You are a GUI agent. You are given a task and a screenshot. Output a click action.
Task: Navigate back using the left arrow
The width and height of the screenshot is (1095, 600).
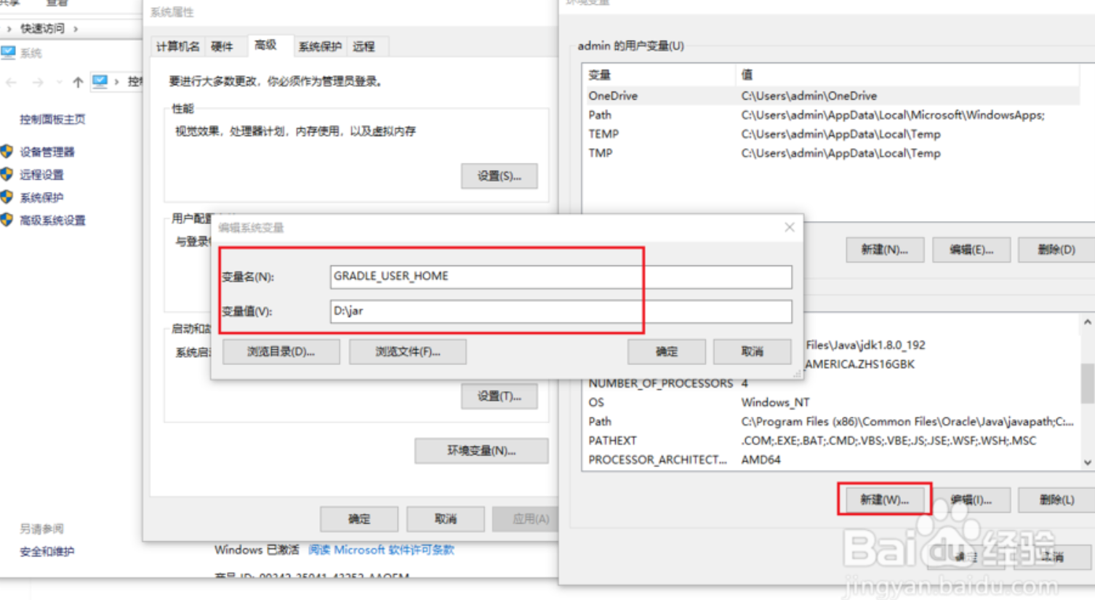pyautogui.click(x=12, y=81)
